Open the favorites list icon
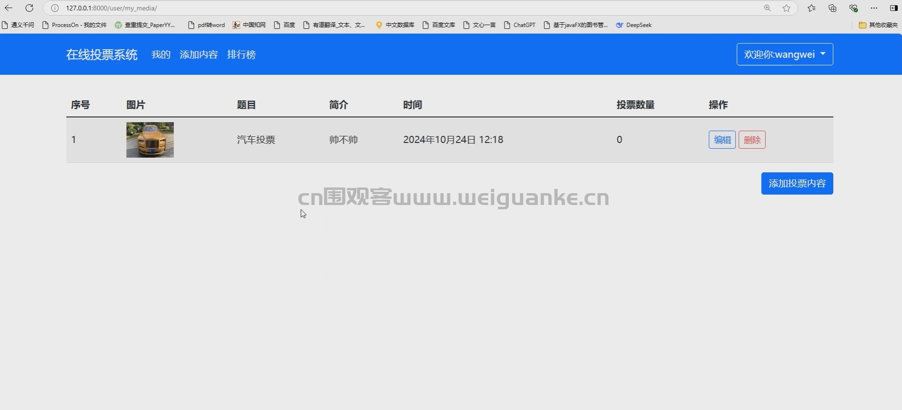Viewport: 902px width, 410px height. pos(812,8)
